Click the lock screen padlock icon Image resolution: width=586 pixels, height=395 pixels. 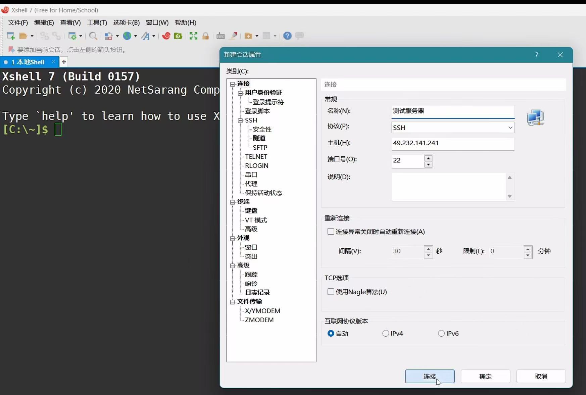[206, 36]
